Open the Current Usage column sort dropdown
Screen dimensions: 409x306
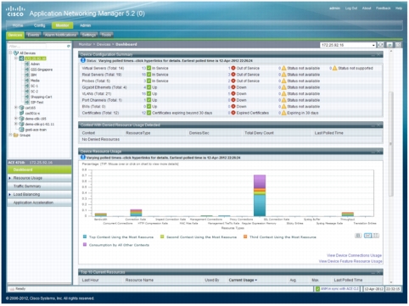tap(243, 280)
